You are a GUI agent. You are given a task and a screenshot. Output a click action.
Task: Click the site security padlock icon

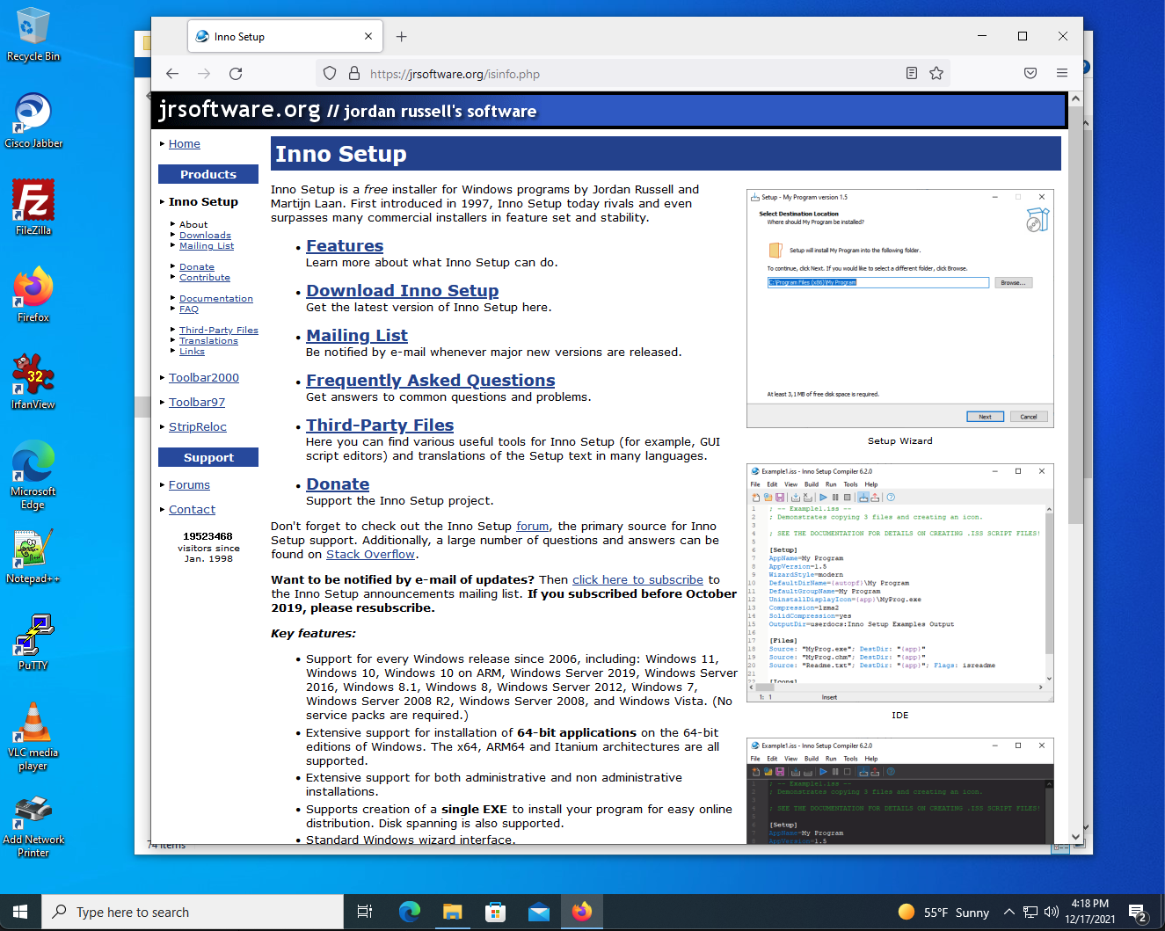(x=354, y=74)
